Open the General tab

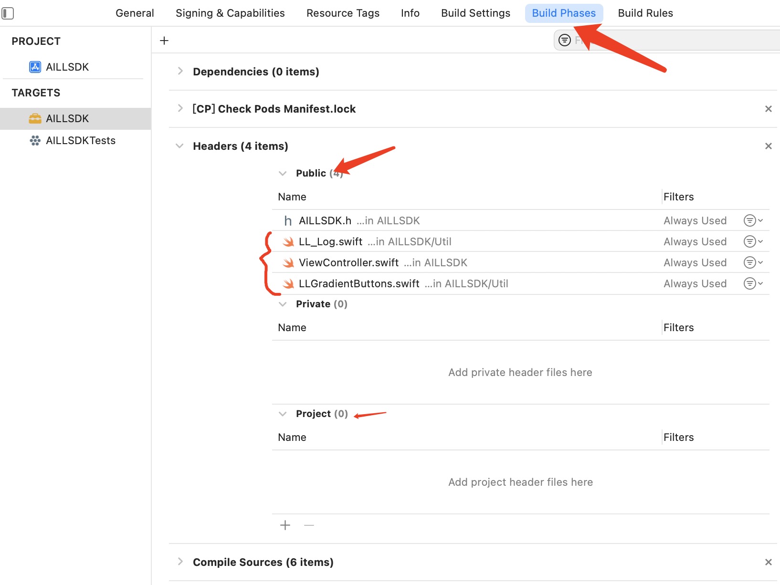coord(135,13)
